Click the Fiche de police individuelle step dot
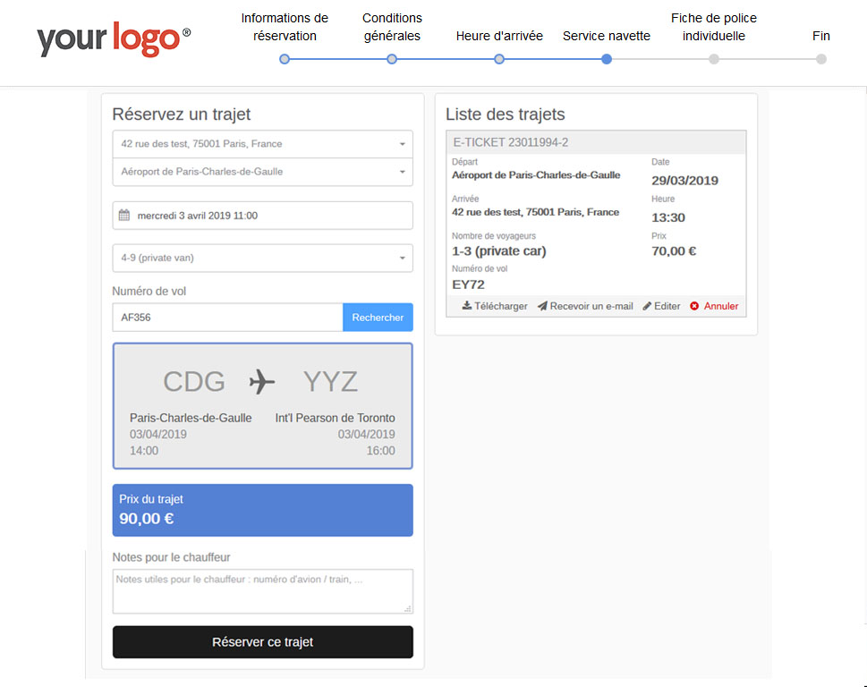867x687 pixels. click(x=714, y=59)
